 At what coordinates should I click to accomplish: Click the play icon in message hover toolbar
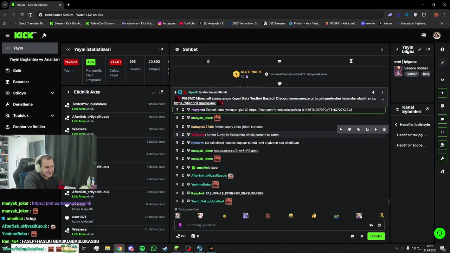point(341,129)
